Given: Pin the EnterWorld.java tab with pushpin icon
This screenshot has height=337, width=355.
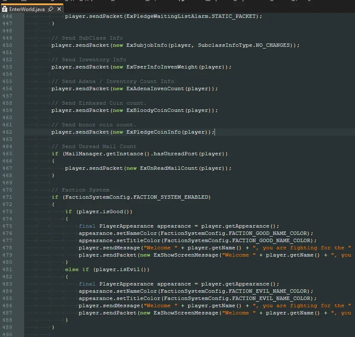Looking at the screenshot, I should pyautogui.click(x=51, y=9).
